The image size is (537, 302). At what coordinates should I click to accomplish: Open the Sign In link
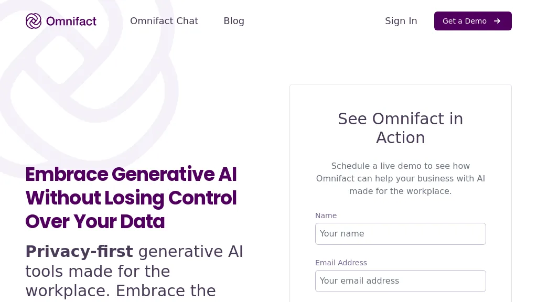tap(401, 21)
